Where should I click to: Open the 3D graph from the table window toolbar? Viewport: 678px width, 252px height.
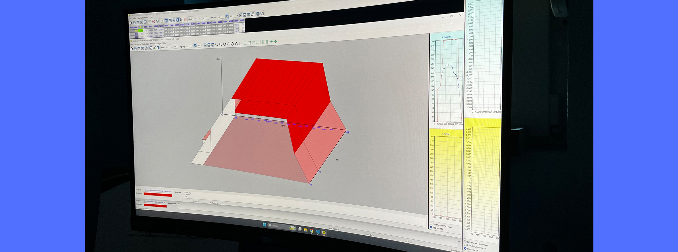(145, 22)
